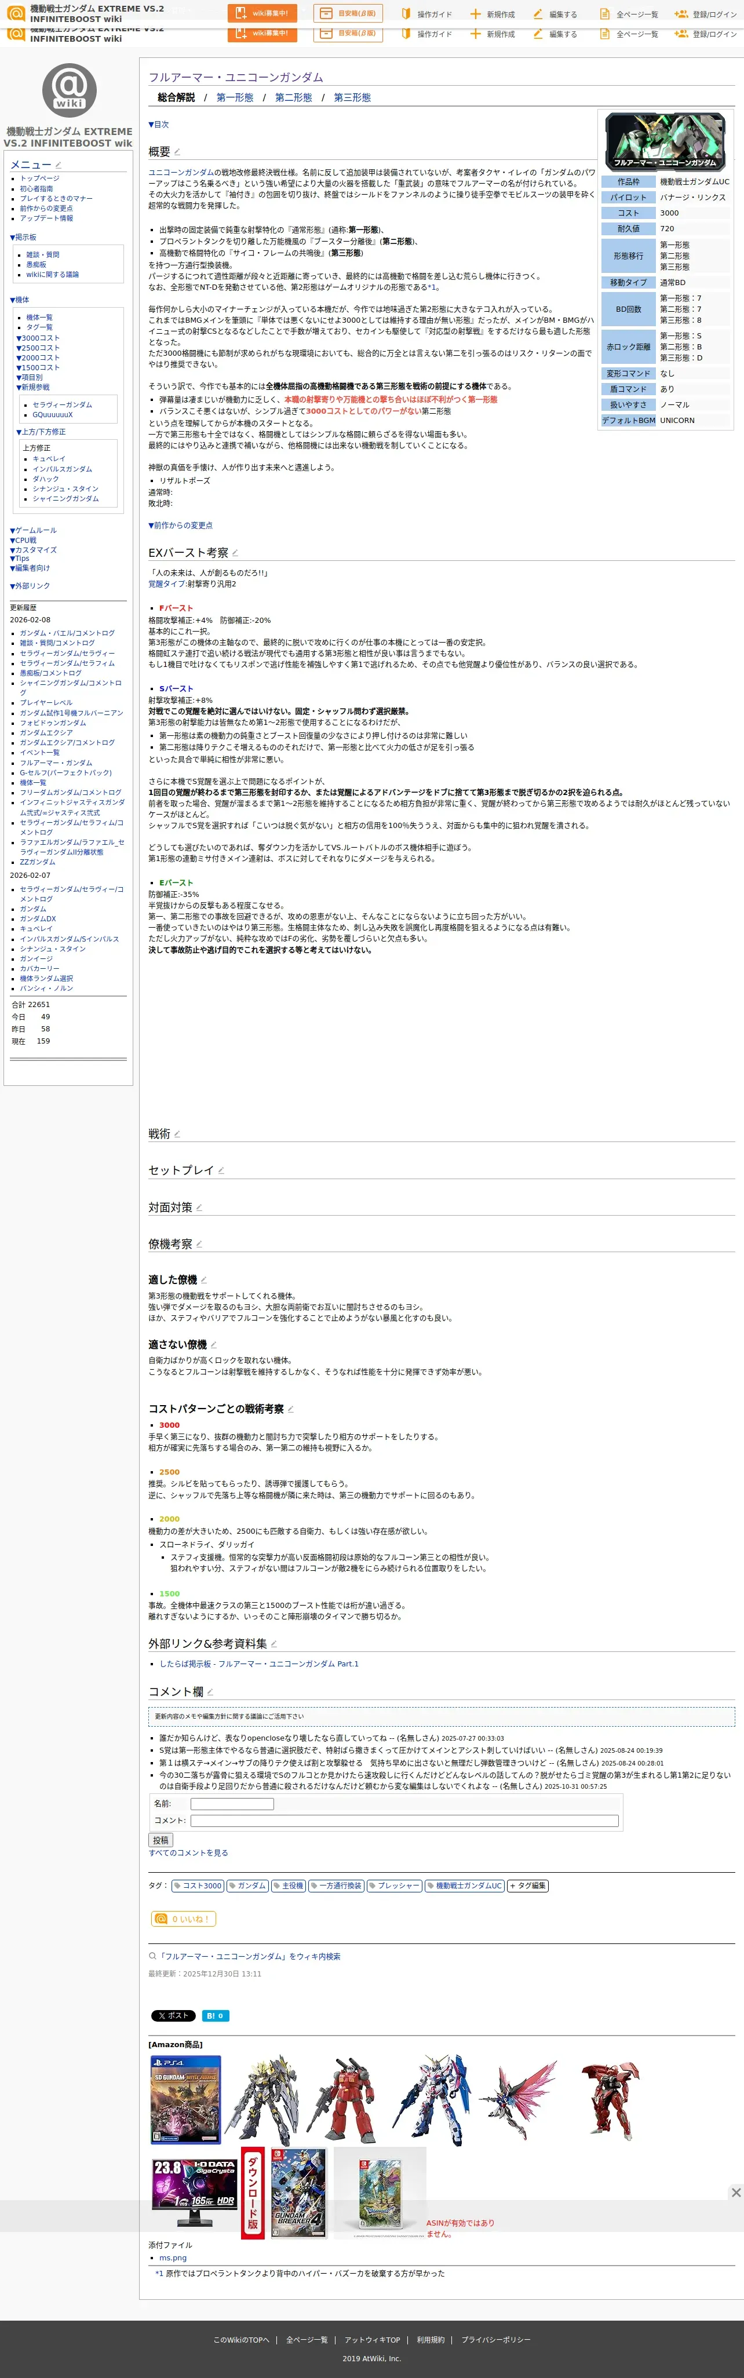The height and width of the screenshot is (2378, 744).
Task: Collapse the ▼掲示板 sidebar section
Action: 23,238
